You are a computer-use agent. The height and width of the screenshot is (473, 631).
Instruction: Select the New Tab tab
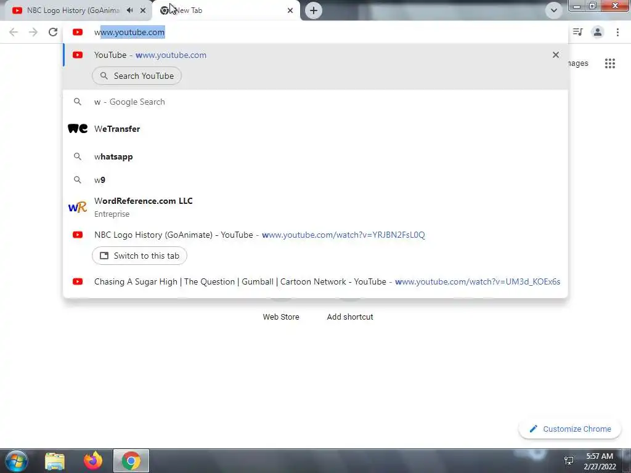click(226, 10)
